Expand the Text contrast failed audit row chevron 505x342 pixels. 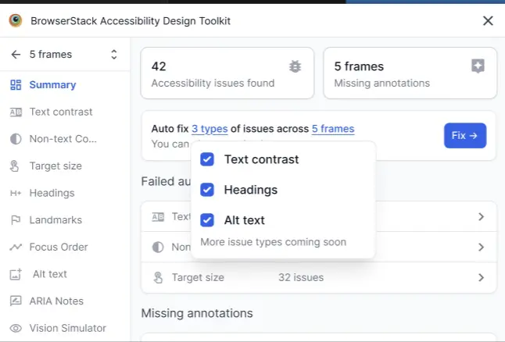click(482, 216)
